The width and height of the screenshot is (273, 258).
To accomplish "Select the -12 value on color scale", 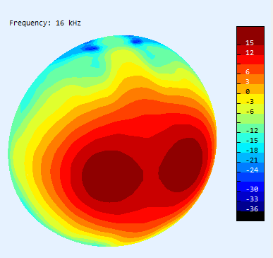I will (252, 130).
